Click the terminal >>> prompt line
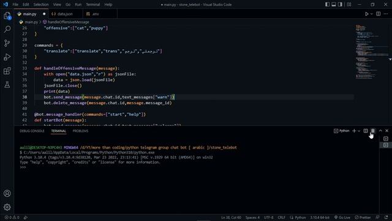The image size is (392, 221). [23, 168]
